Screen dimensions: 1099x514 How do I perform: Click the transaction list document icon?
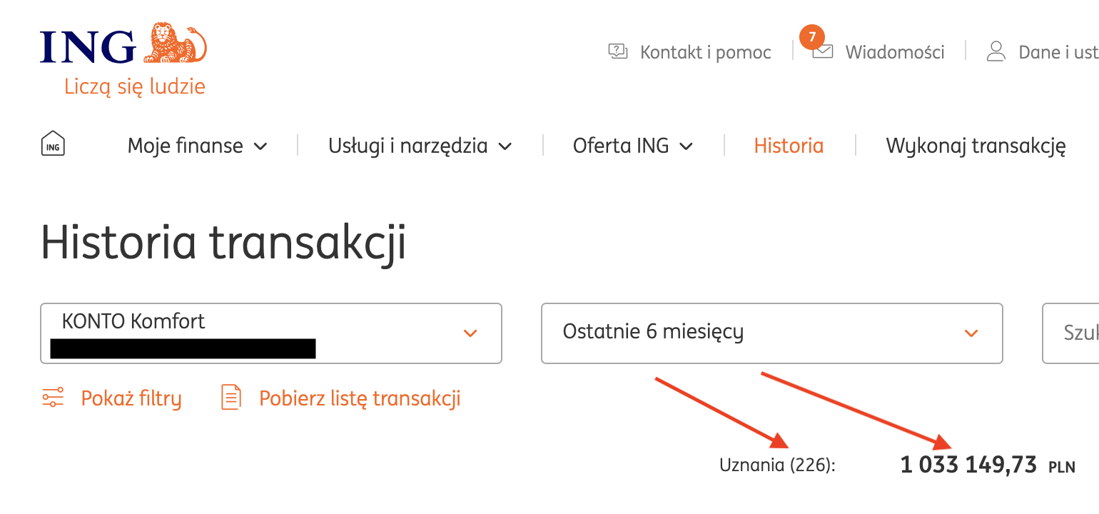231,397
